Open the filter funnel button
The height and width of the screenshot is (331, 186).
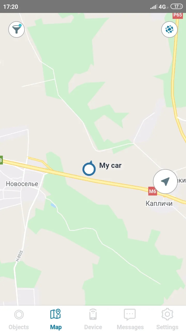click(x=17, y=29)
